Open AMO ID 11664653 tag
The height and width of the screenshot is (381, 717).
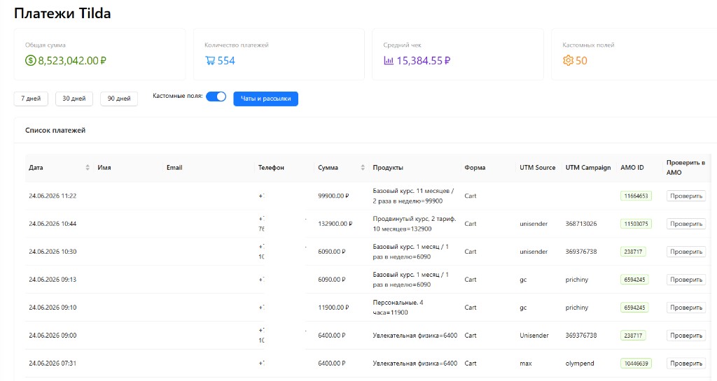636,196
